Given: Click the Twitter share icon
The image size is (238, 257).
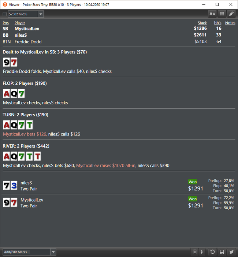Looking at the screenshot, I should pos(231,252).
